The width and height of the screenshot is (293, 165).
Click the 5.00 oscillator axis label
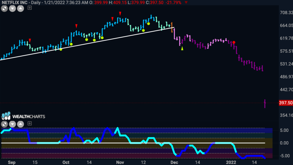(284, 130)
